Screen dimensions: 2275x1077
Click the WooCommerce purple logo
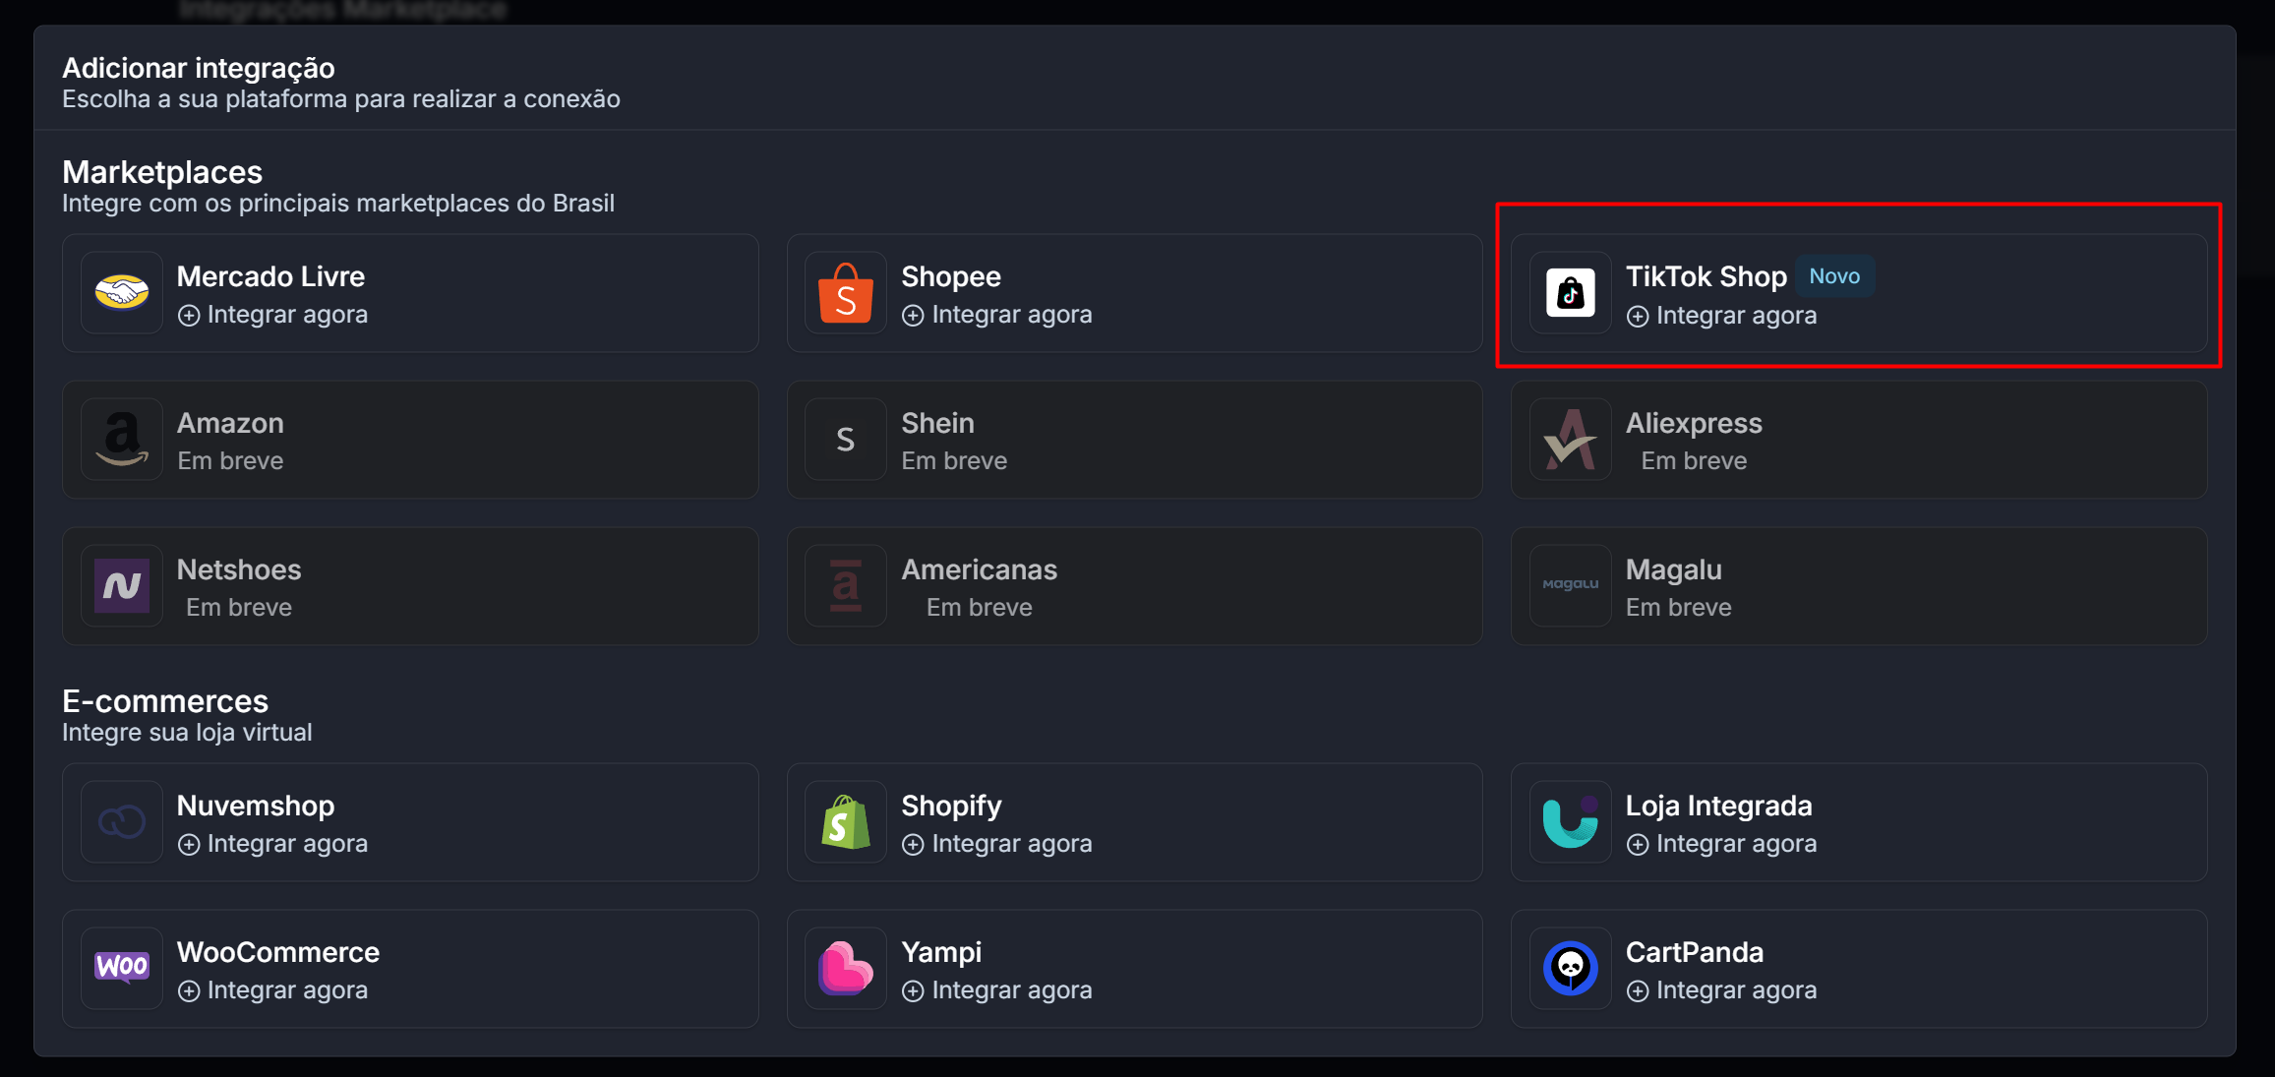point(122,968)
